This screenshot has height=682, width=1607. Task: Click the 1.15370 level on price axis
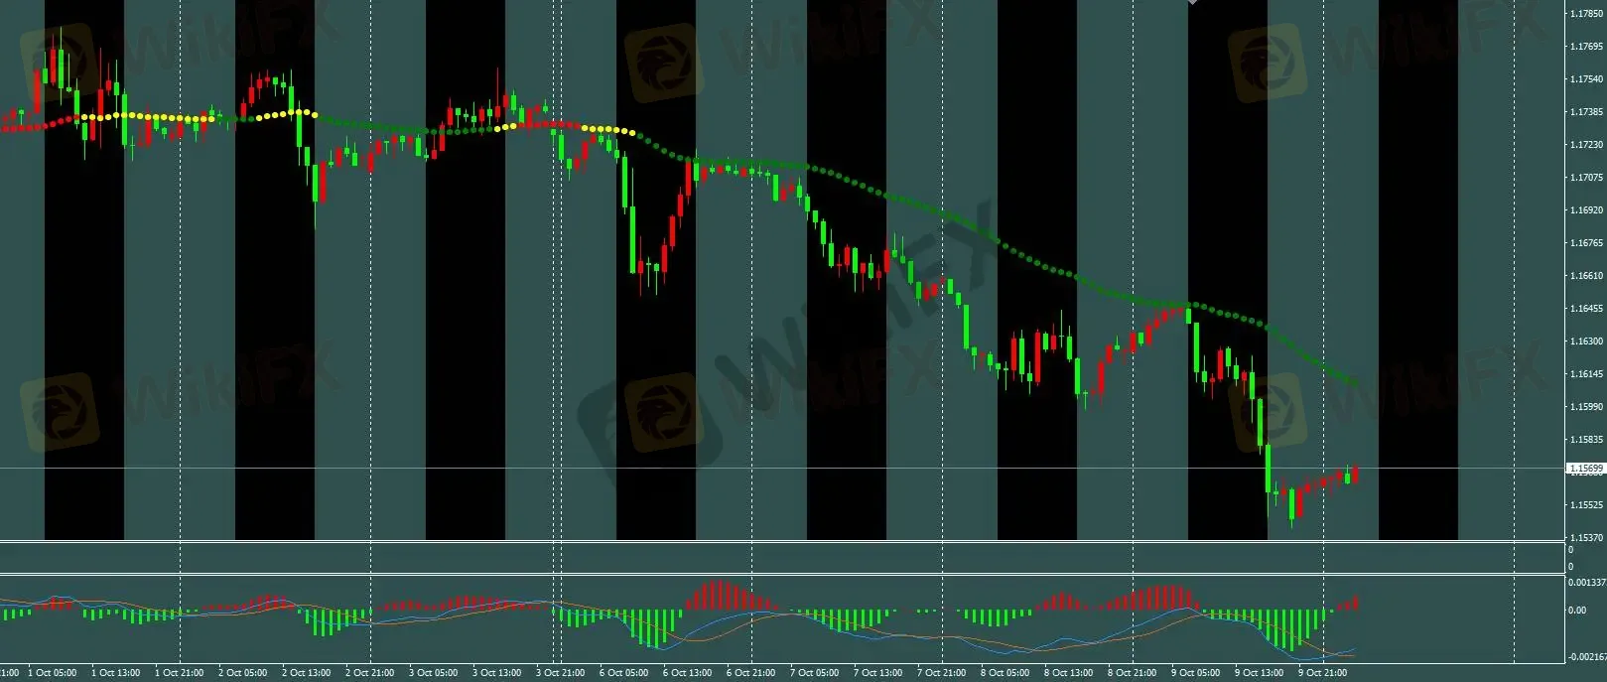point(1585,537)
